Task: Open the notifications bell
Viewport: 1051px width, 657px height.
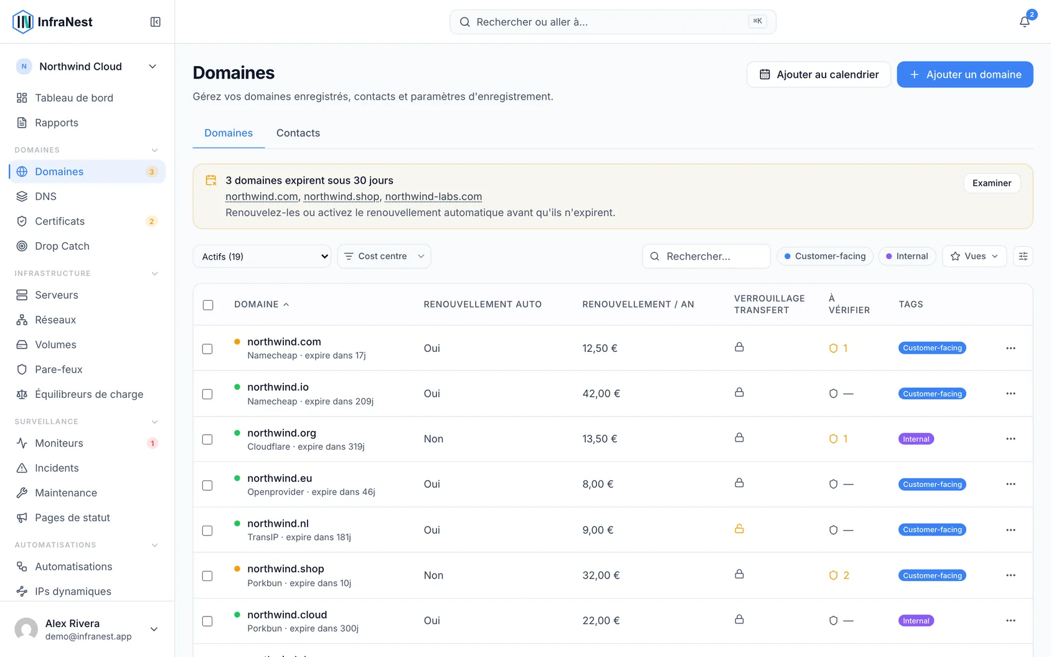Action: pos(1024,22)
